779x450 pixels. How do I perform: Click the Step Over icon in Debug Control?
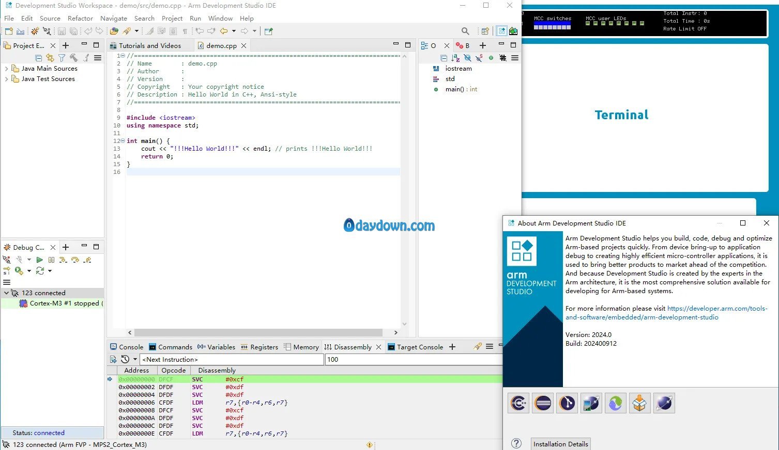[x=75, y=260]
